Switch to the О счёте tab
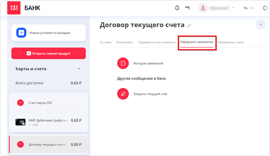Viewport: 270px width, 156px height. (x=106, y=42)
